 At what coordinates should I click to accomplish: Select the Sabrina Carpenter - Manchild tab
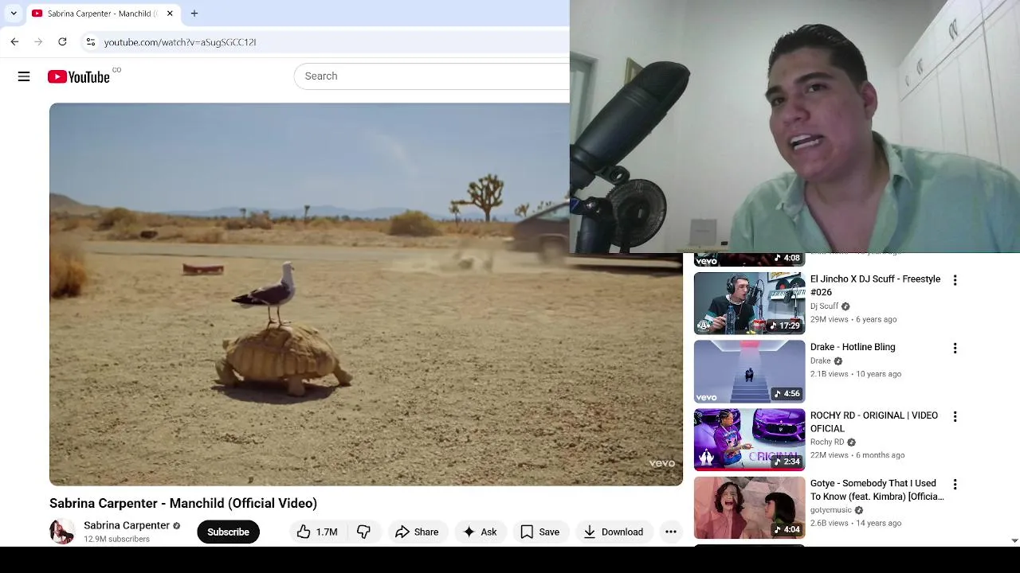point(104,14)
